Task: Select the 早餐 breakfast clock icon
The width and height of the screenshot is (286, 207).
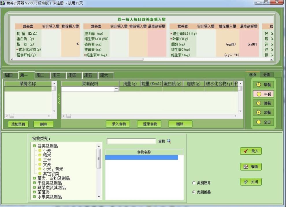Action: [259, 85]
